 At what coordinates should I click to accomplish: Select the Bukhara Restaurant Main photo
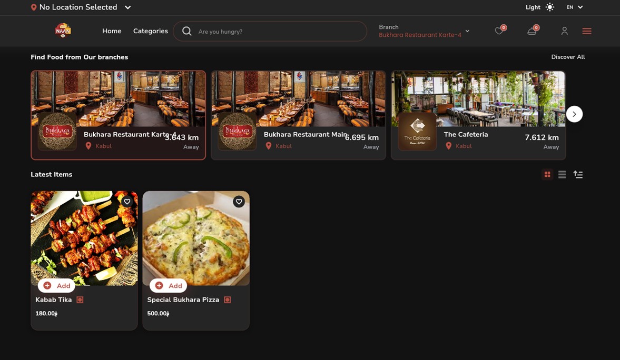(x=299, y=99)
